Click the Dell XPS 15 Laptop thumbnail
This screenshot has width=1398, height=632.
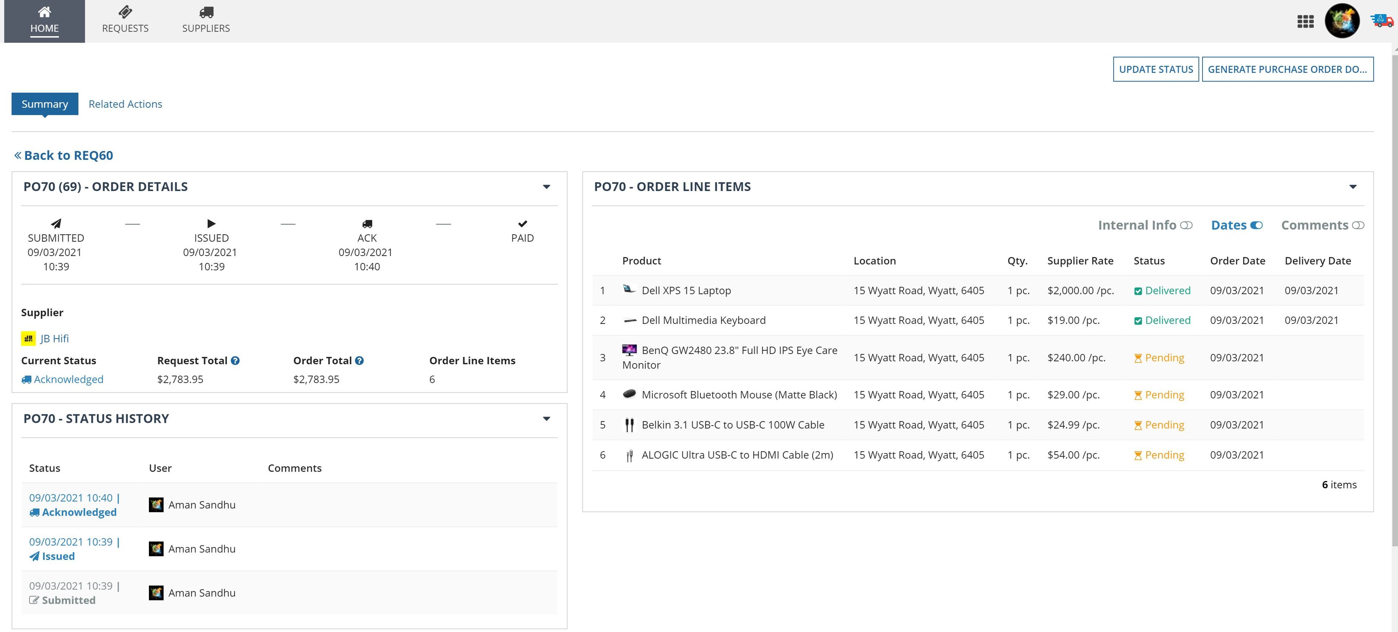[629, 289]
